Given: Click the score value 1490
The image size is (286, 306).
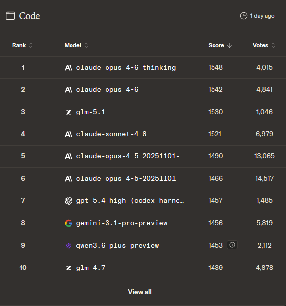Looking at the screenshot, I should tap(215, 156).
